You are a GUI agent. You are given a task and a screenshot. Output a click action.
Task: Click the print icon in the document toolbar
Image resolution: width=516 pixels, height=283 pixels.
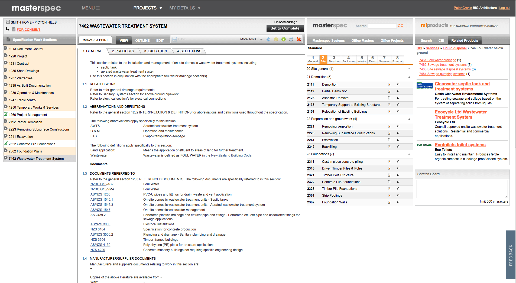tap(291, 39)
